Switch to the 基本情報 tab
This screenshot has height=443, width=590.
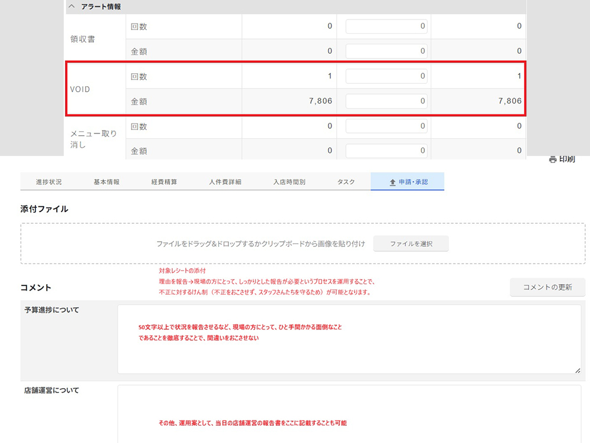(107, 182)
